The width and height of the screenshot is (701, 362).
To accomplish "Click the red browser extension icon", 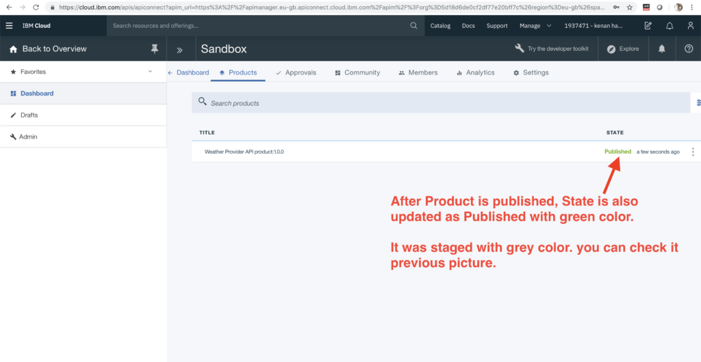I will 646,7.
